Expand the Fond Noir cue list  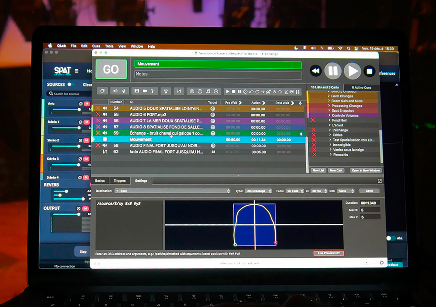[330, 120]
